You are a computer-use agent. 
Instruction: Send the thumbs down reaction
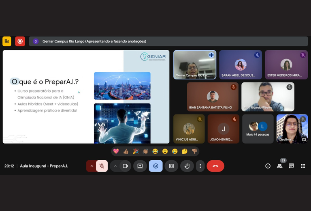(x=194, y=151)
